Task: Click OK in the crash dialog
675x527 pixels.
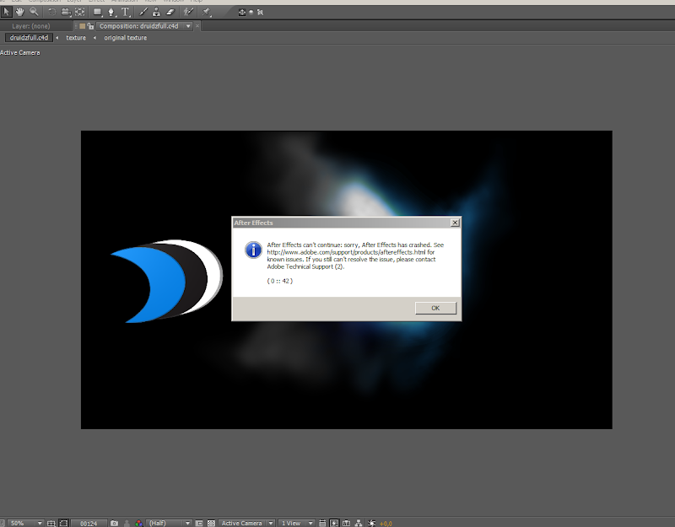Action: pos(435,308)
